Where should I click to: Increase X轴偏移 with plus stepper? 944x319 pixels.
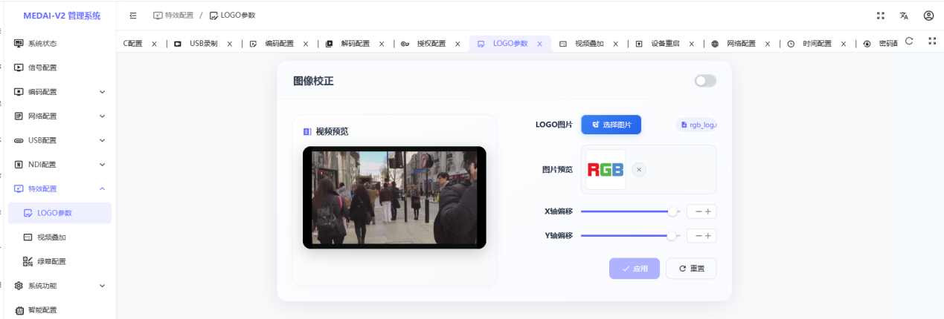tap(707, 212)
